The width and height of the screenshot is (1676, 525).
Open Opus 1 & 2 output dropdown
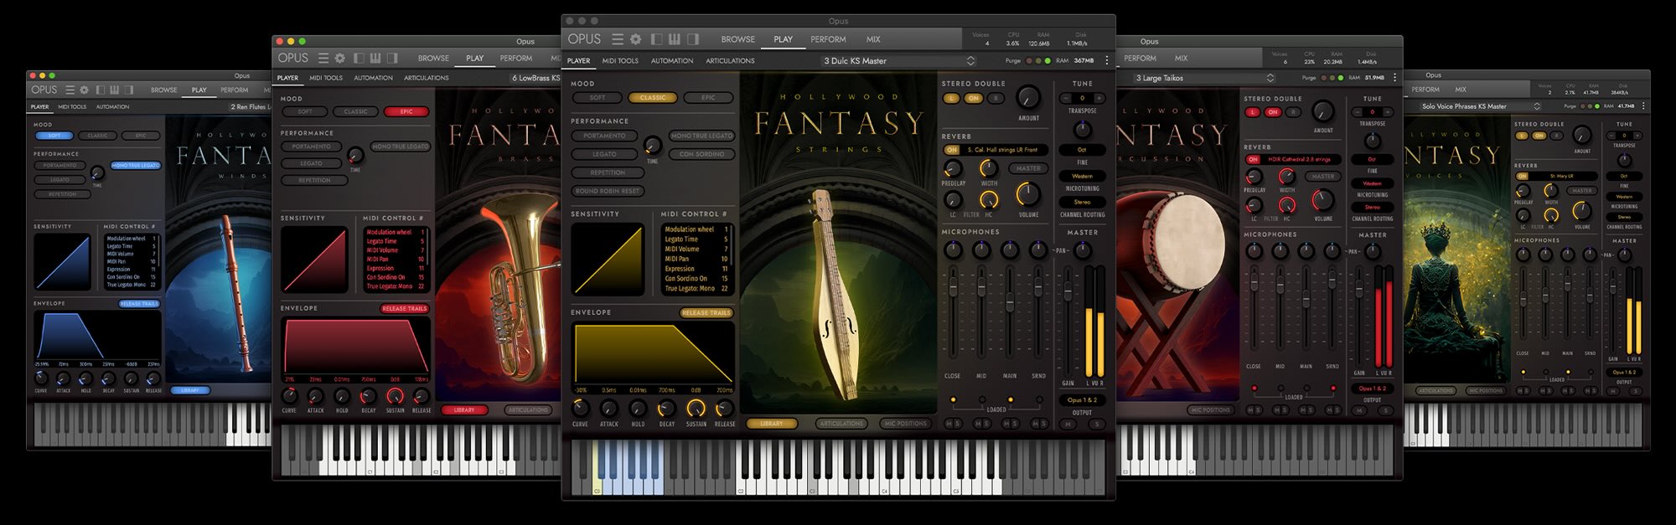(x=1082, y=400)
